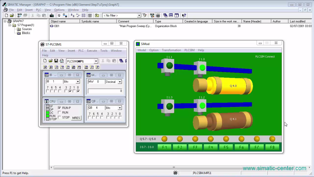Click the Cascade windows toolbar icon in SIMATIC Manager
Viewport: 314px width, 177px height.
[x=165, y=15]
